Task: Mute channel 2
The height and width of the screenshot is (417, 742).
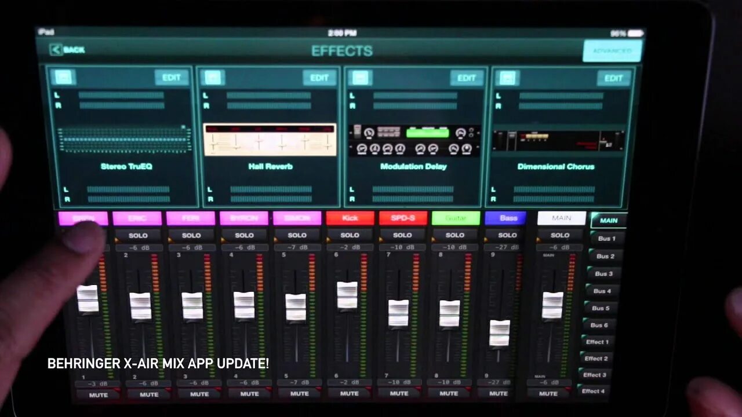Action: (148, 394)
